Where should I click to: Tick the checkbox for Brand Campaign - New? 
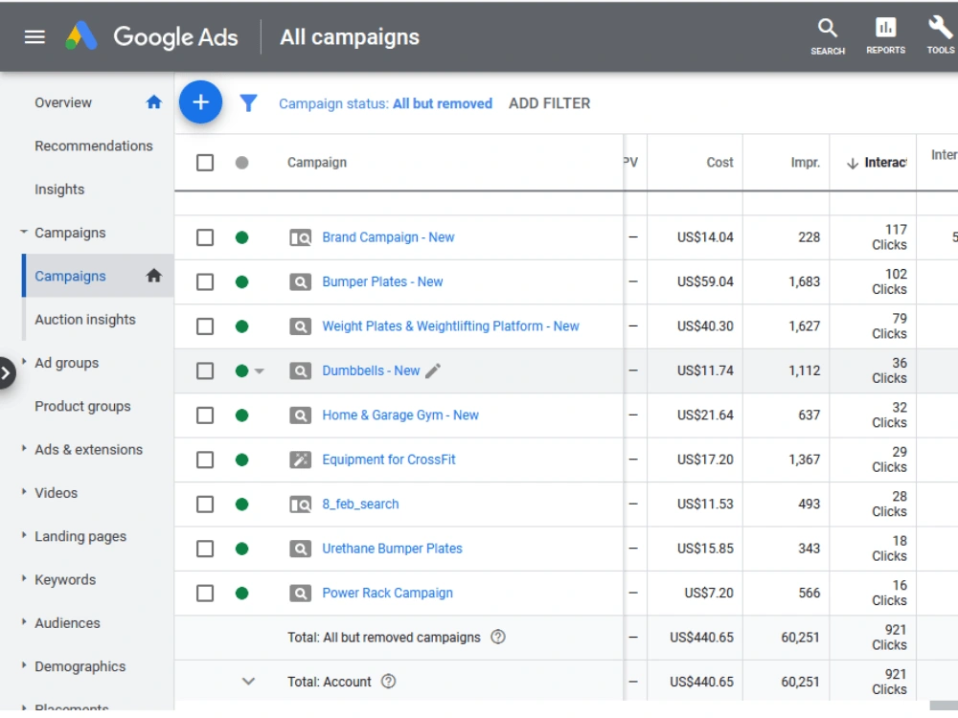coord(205,237)
